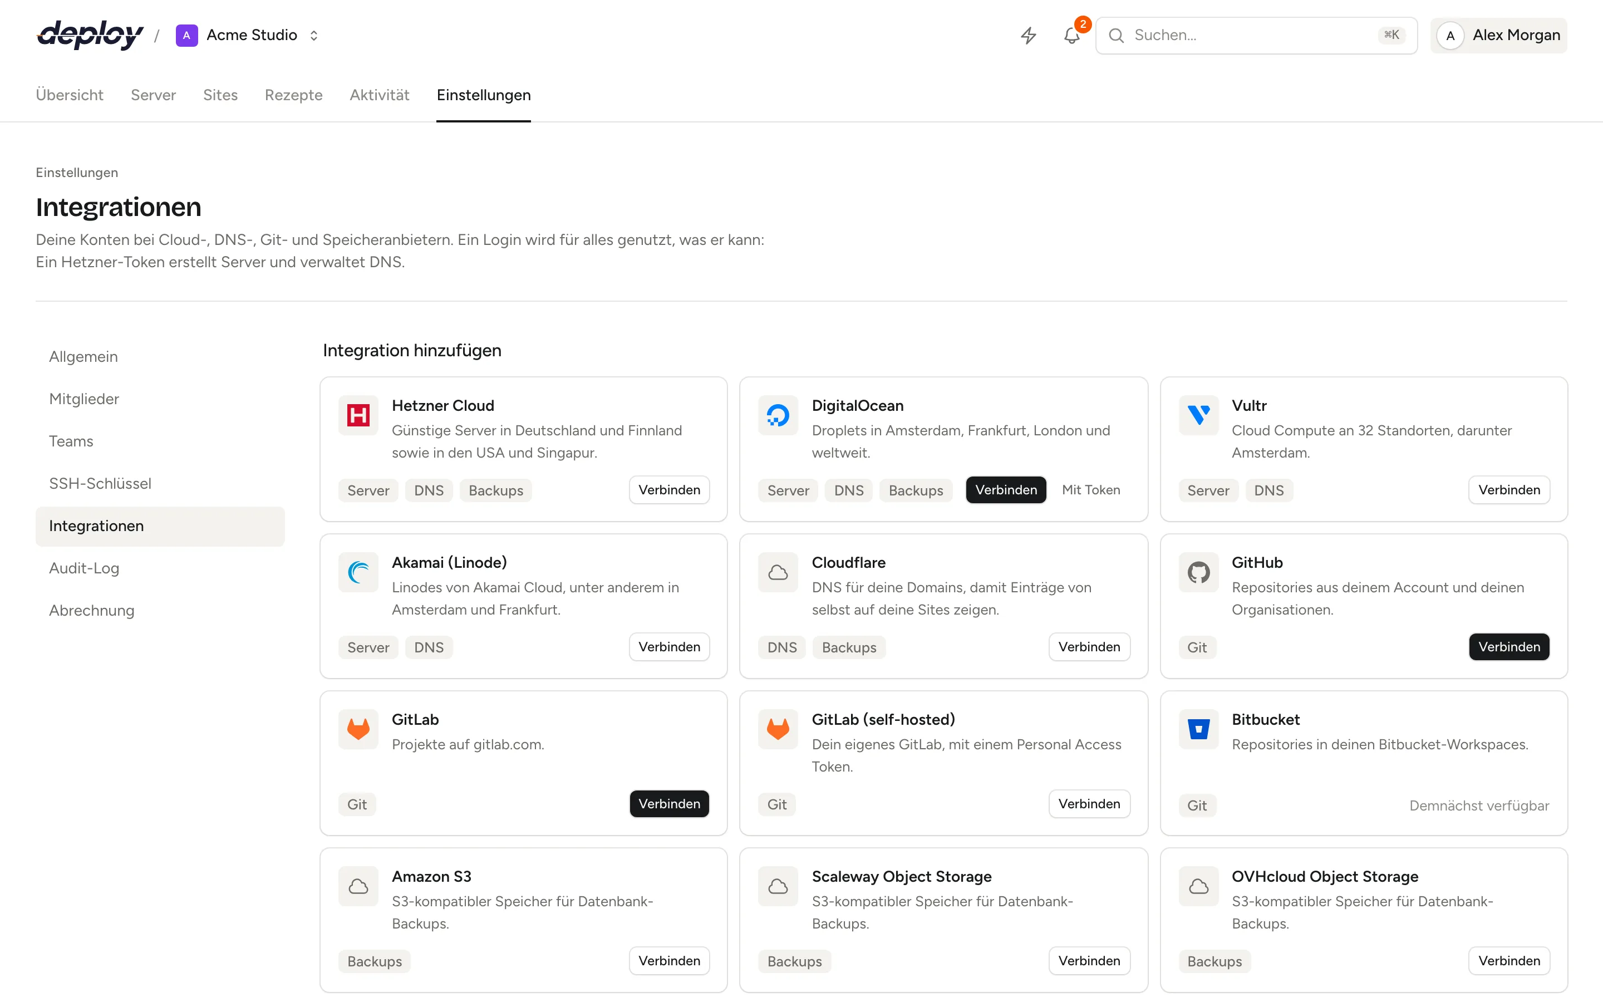Click the Scaleway Object Storage cloud icon
The image size is (1603, 1002).
pyautogui.click(x=778, y=887)
